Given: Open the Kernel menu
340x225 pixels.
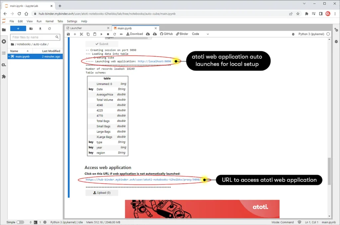Looking at the screenshot, I should click(49, 21).
